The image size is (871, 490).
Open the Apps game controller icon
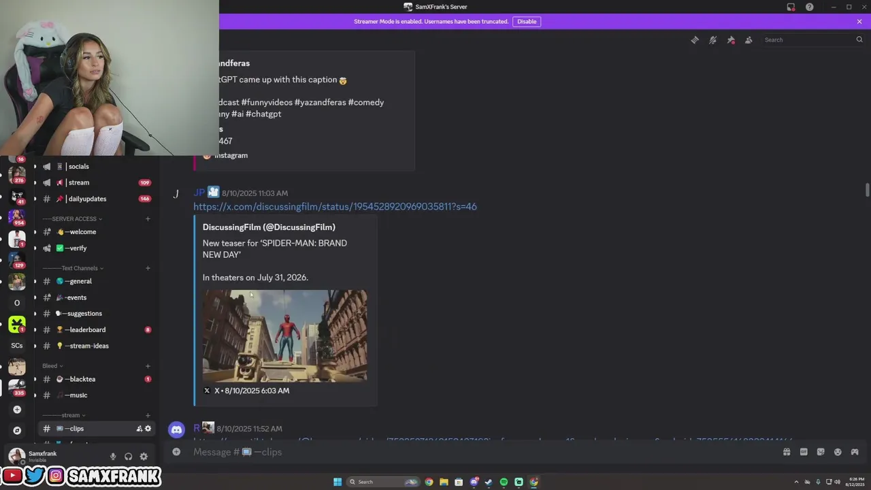coord(855,452)
